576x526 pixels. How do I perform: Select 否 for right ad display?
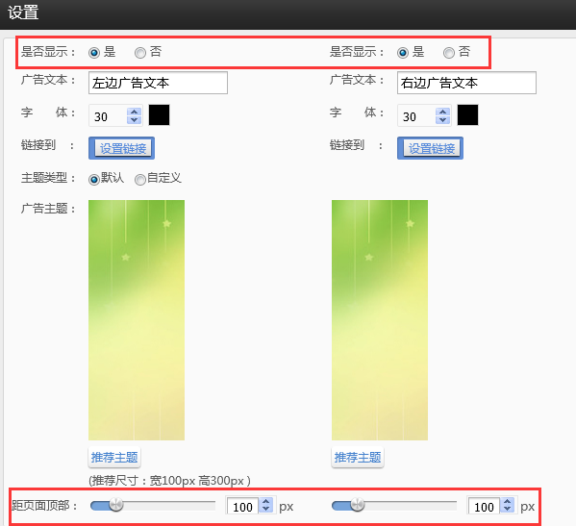point(448,53)
